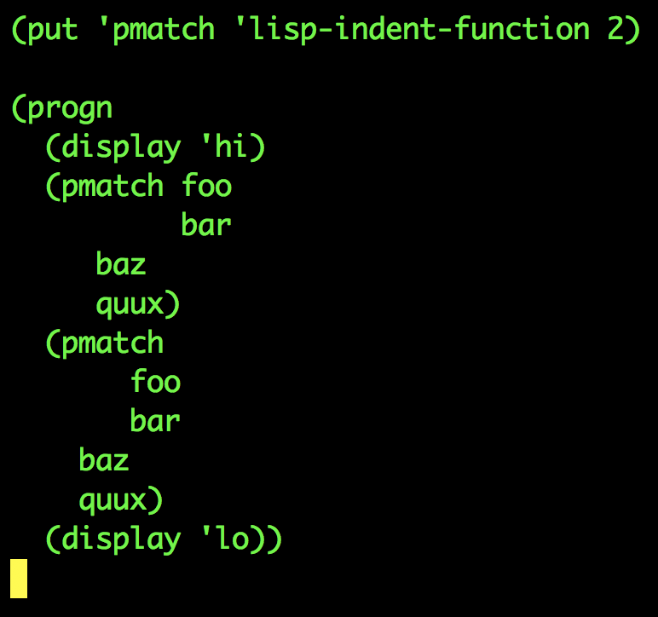658x617 pixels.
Task: Click second pmatch on its own line
Action: point(113,344)
